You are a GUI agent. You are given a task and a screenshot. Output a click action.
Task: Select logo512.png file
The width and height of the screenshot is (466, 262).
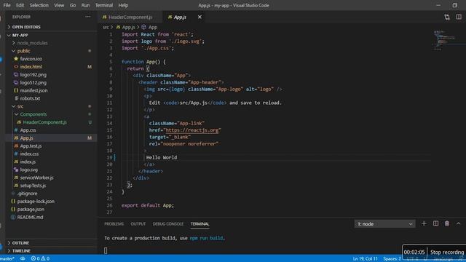(x=33, y=82)
